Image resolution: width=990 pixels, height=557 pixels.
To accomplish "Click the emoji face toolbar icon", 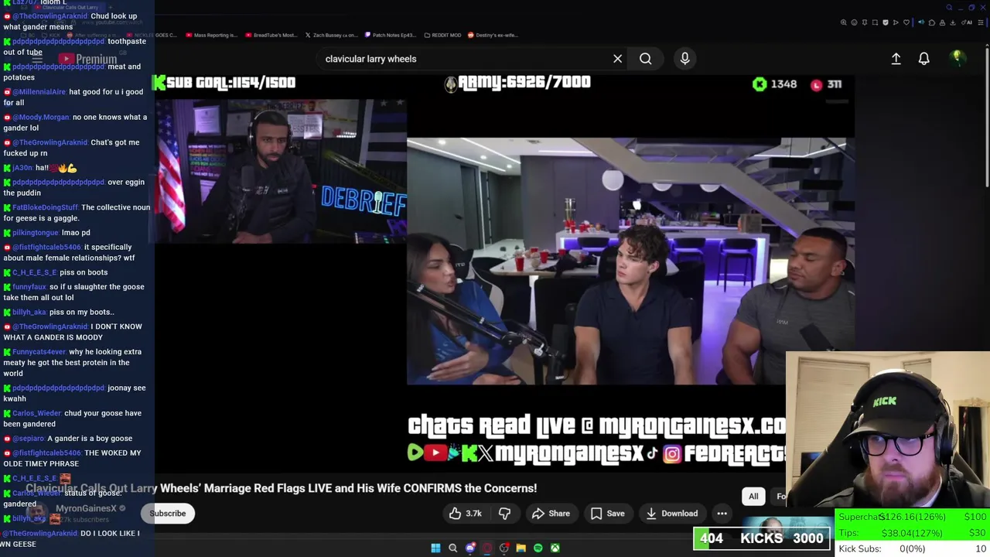I will [x=854, y=22].
